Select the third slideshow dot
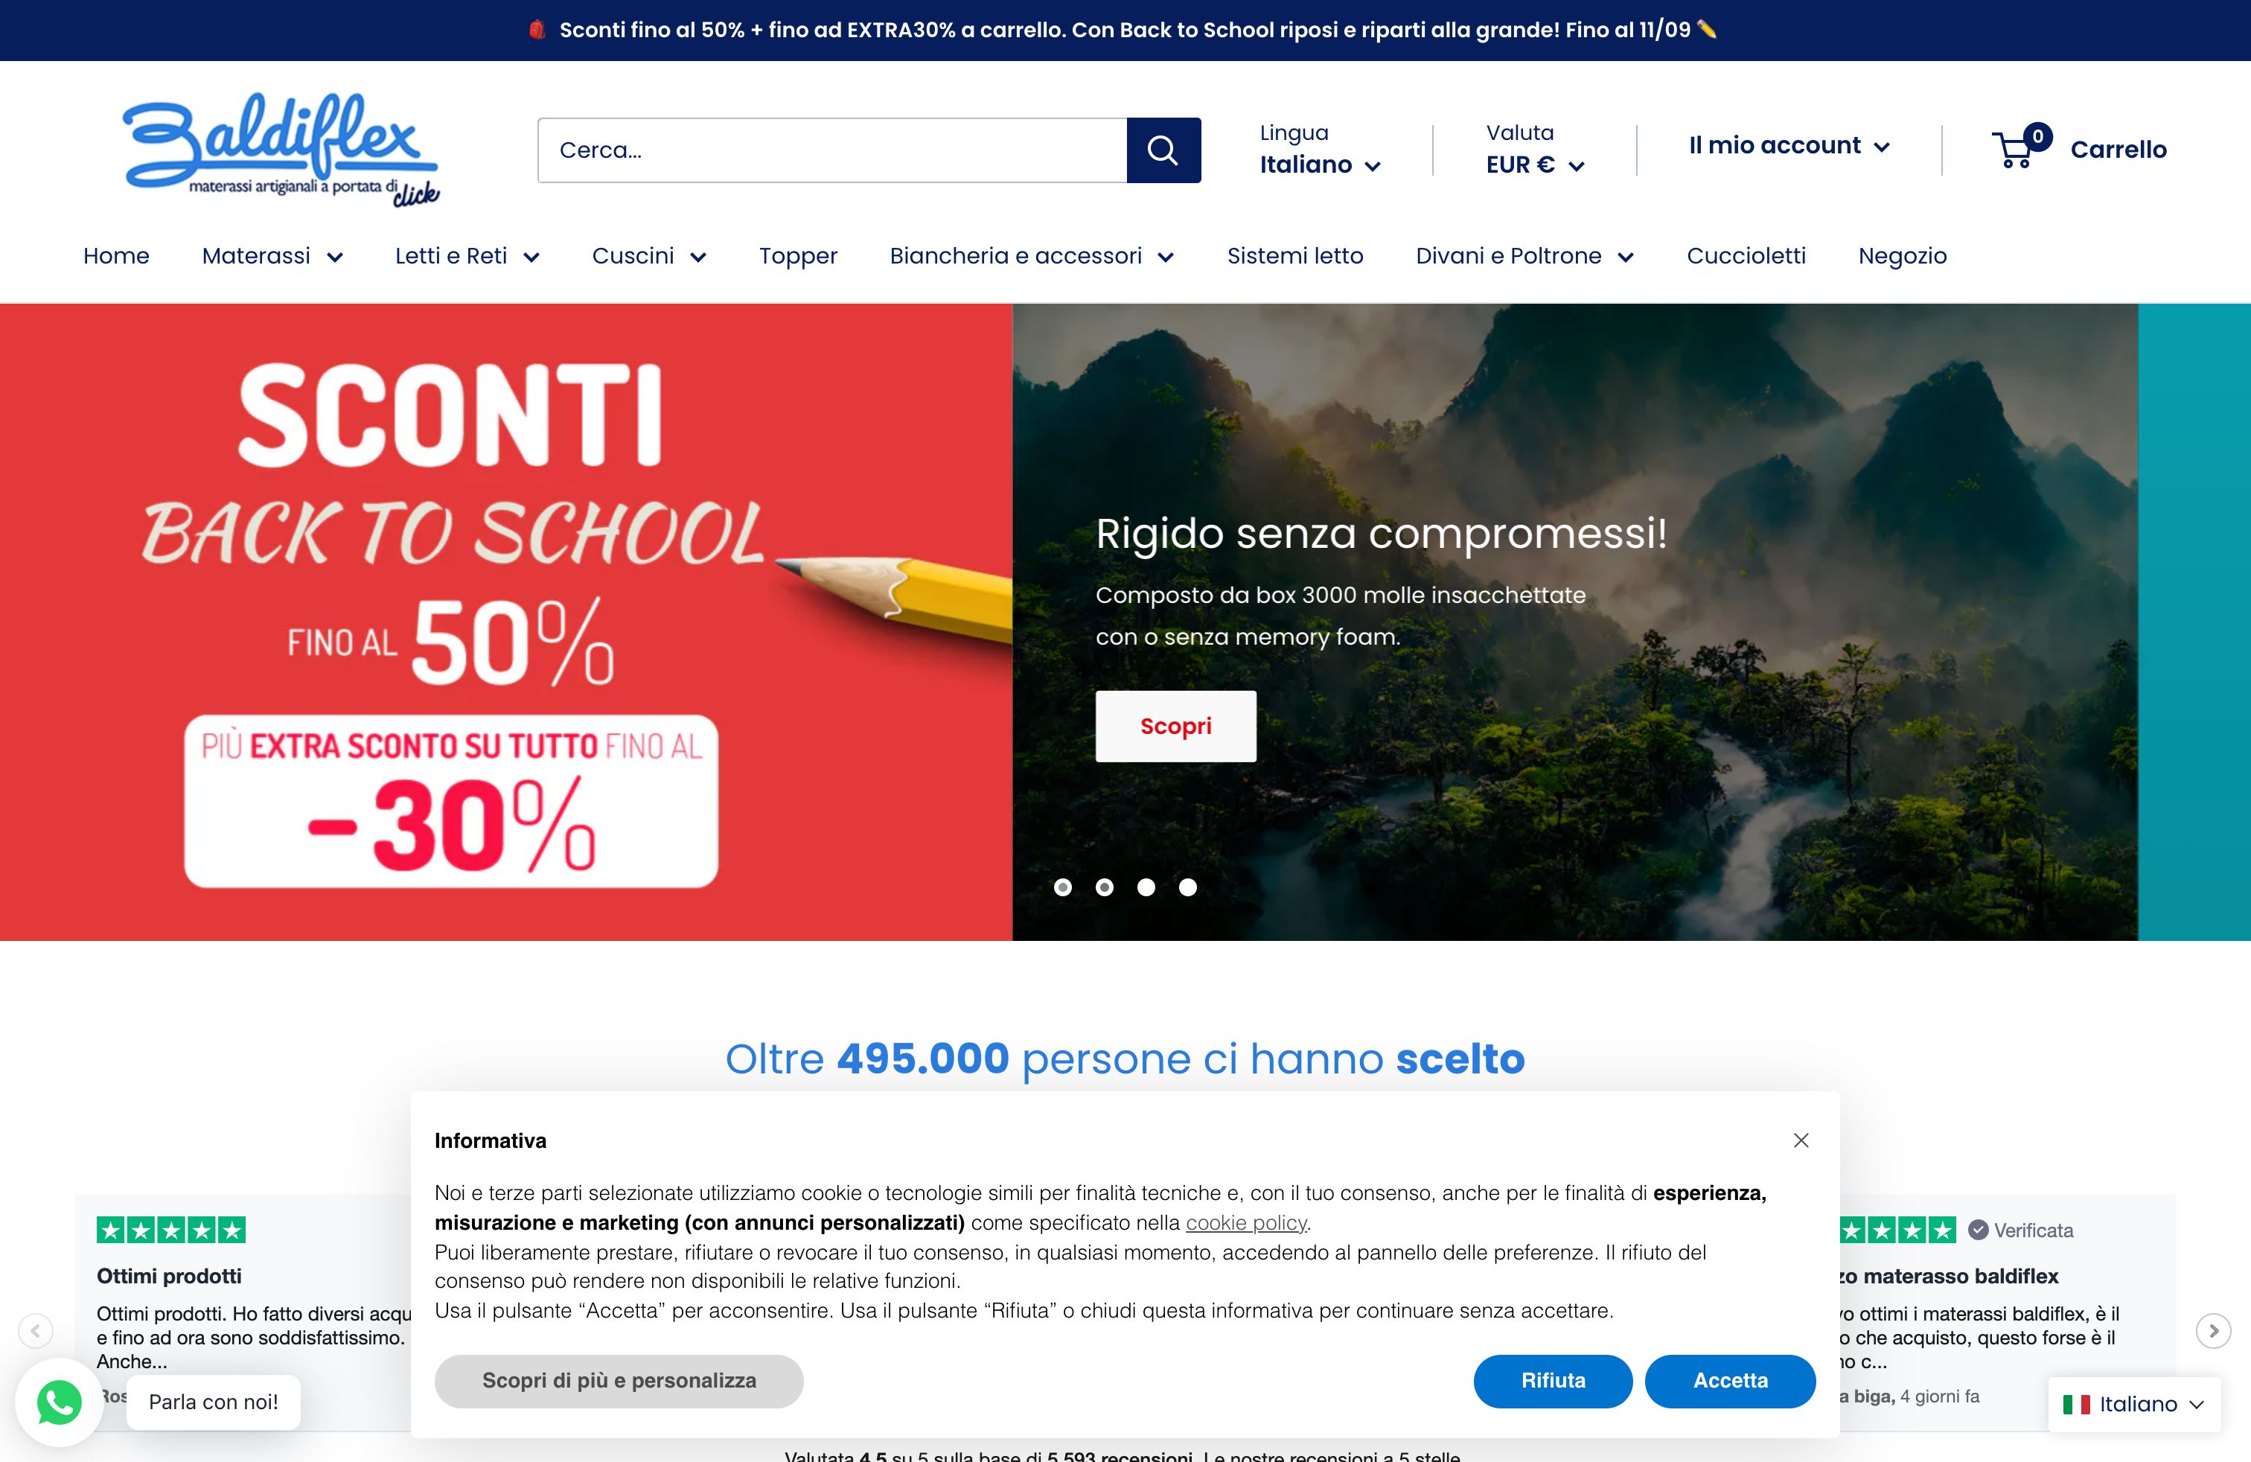 tap(1146, 887)
